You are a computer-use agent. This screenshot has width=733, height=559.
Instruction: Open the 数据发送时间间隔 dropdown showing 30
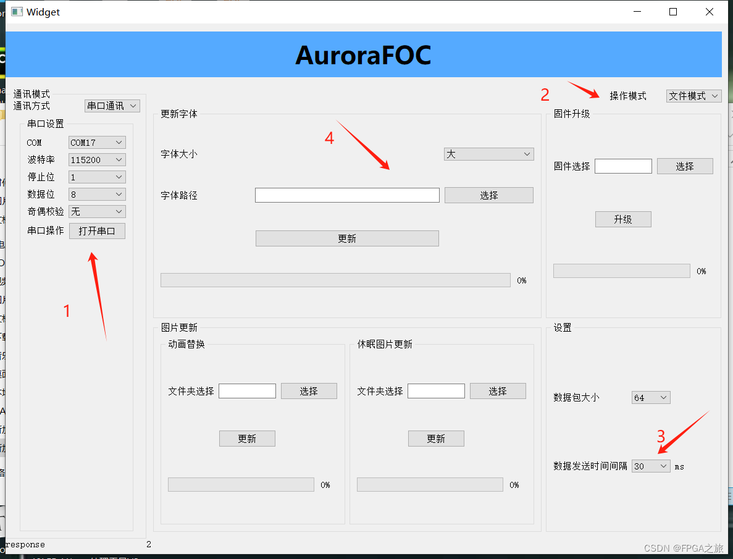click(651, 466)
